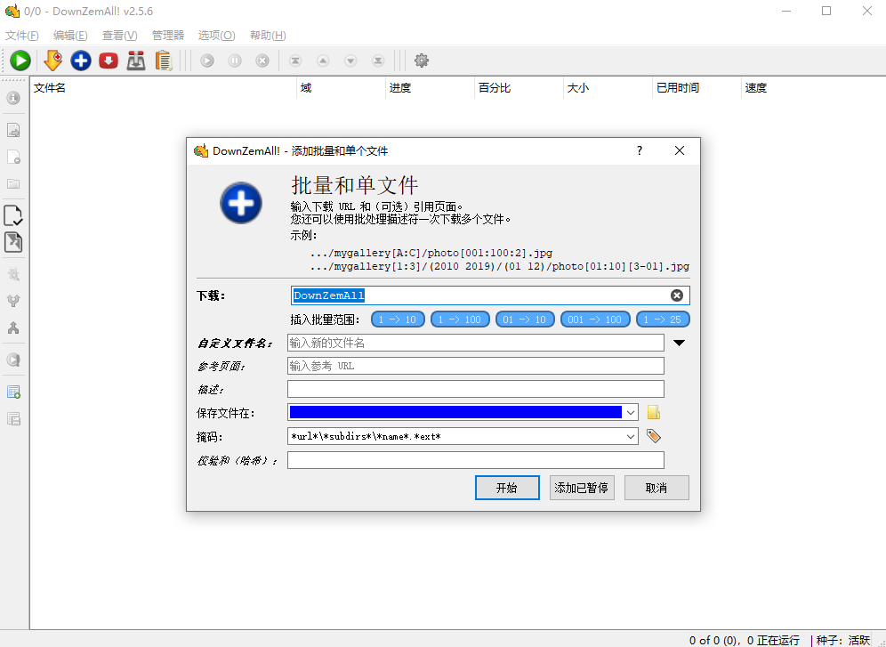This screenshot has height=647, width=886.
Task: Open the 帮助(H) menu
Action: pos(268,36)
